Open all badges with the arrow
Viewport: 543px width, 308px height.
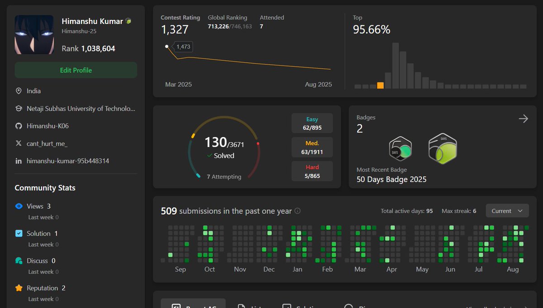(x=523, y=118)
